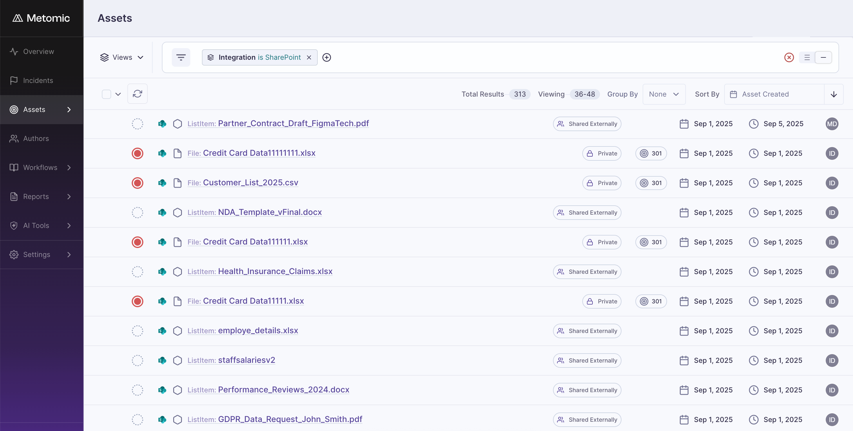Open the filter options icon
Screen dimensions: 853x431
pos(181,57)
